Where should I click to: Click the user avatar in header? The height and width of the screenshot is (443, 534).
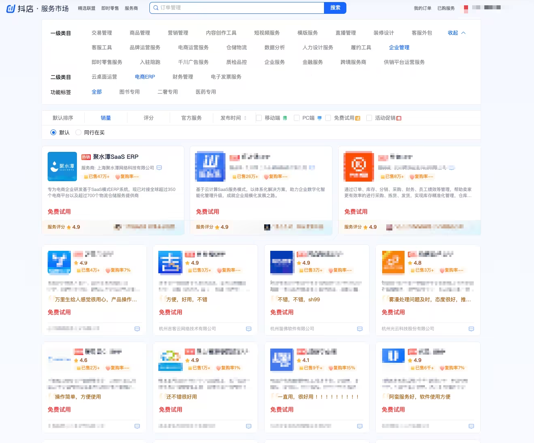tap(466, 9)
